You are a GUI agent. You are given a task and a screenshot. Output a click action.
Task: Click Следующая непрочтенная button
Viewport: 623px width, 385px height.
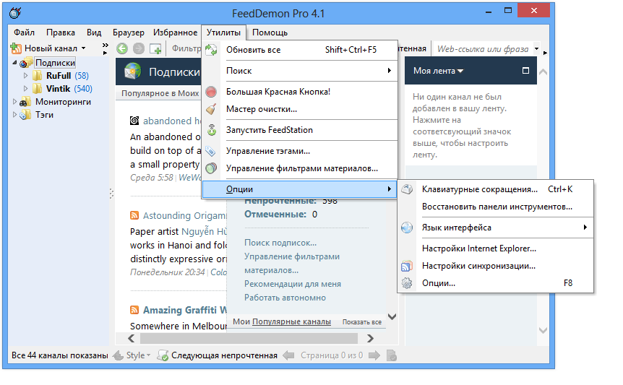218,355
